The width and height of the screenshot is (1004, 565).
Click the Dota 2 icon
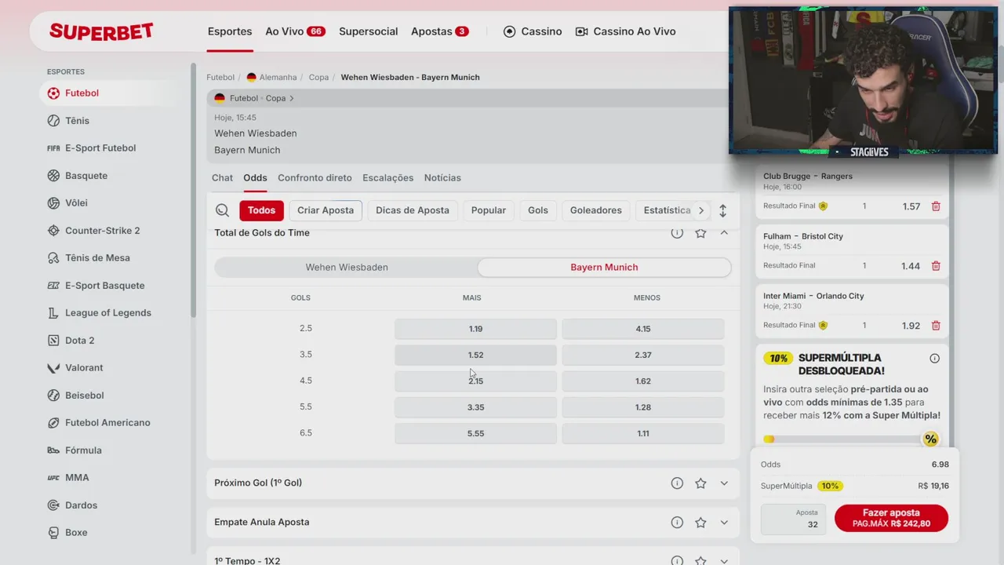pos(53,341)
